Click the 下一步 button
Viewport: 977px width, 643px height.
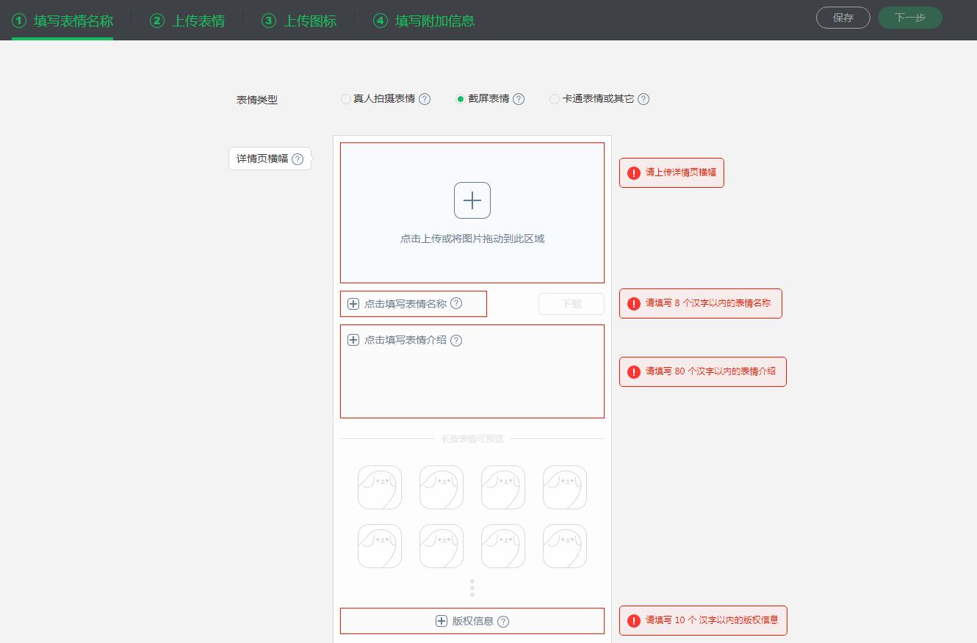click(909, 18)
